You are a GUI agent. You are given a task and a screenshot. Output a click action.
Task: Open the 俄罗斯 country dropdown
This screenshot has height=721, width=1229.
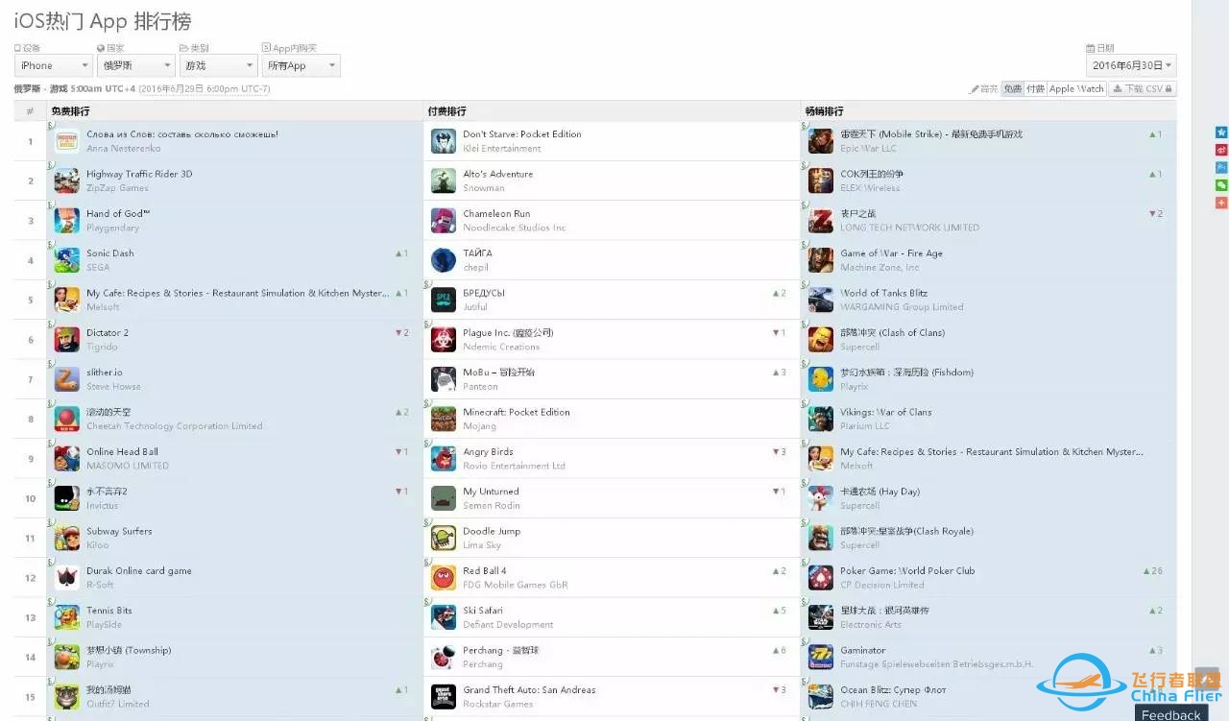pyautogui.click(x=136, y=65)
